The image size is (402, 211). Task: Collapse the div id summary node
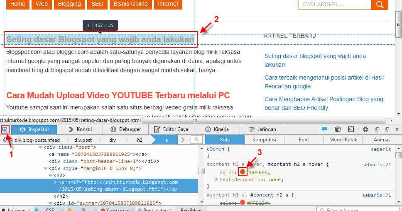(x=51, y=203)
